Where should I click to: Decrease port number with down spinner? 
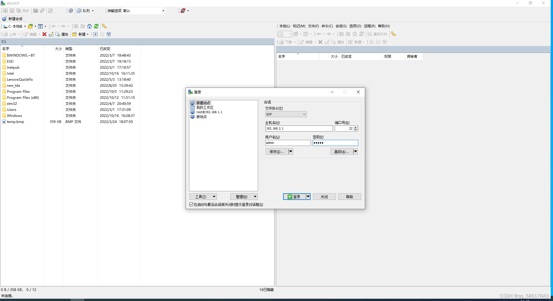click(x=356, y=130)
